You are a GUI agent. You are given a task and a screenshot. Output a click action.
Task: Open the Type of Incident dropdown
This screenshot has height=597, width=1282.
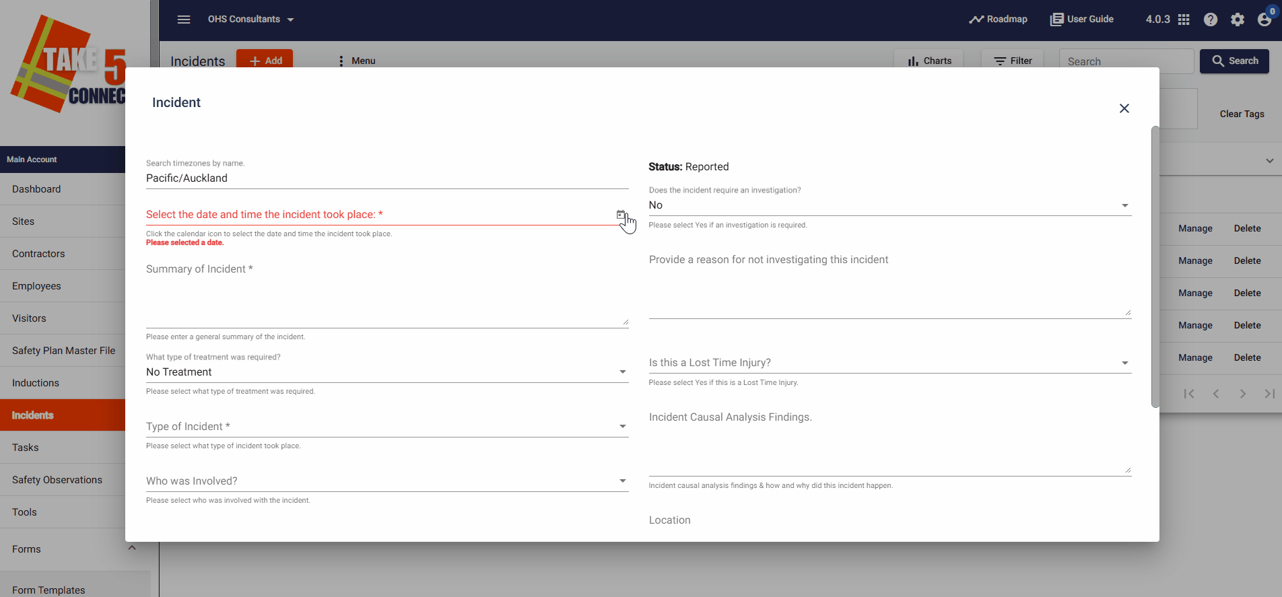[387, 427]
